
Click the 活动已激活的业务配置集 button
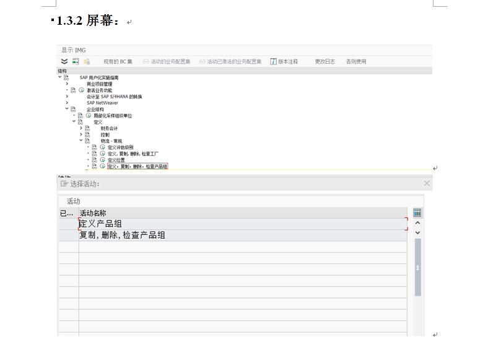coord(230,62)
